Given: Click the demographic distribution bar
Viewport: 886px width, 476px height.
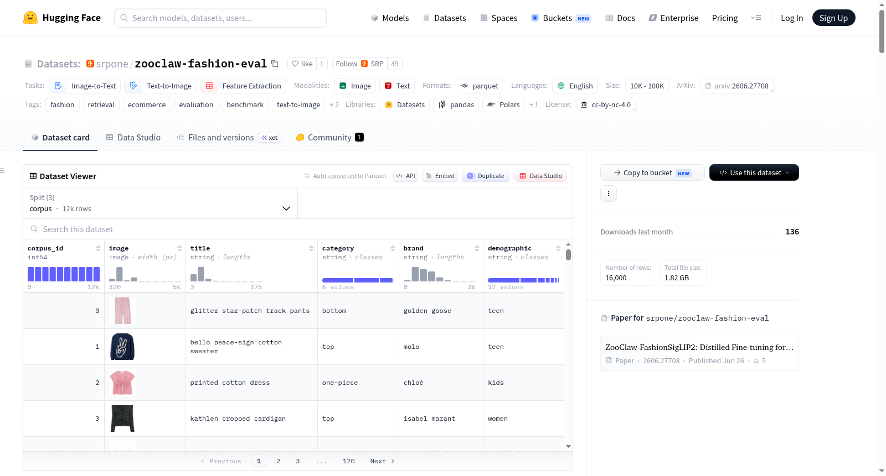Looking at the screenshot, I should (x=523, y=280).
